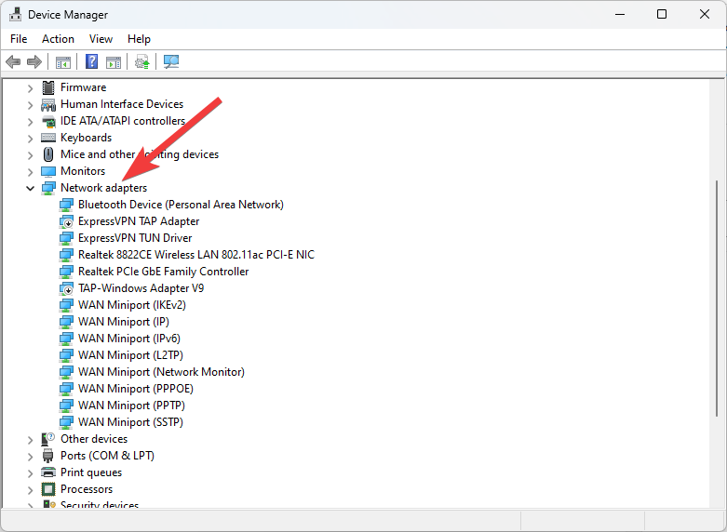Click the Back arrow toolbar icon

tap(13, 62)
